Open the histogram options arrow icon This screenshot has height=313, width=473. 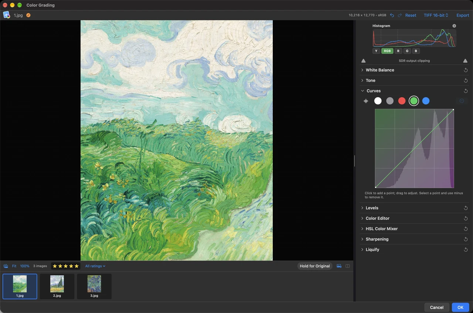point(454,26)
